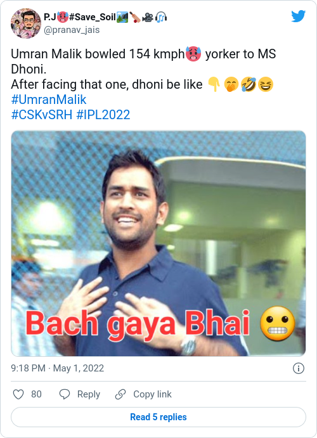
Task: Click the Copy link text
Action: pyautogui.click(x=152, y=394)
